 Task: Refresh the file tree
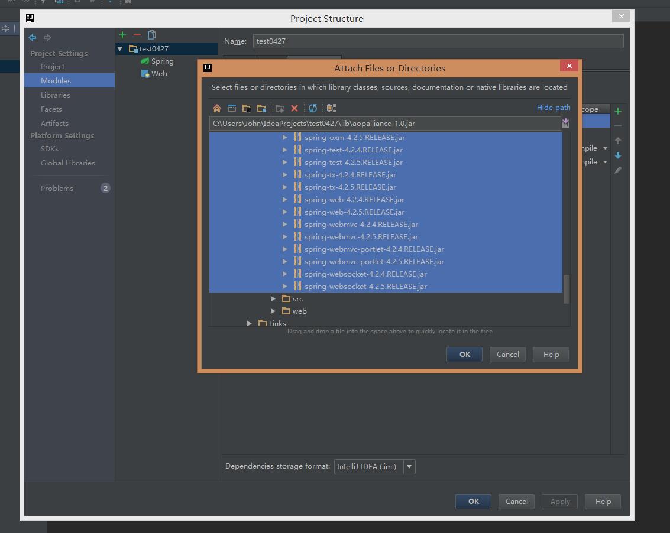click(x=313, y=108)
